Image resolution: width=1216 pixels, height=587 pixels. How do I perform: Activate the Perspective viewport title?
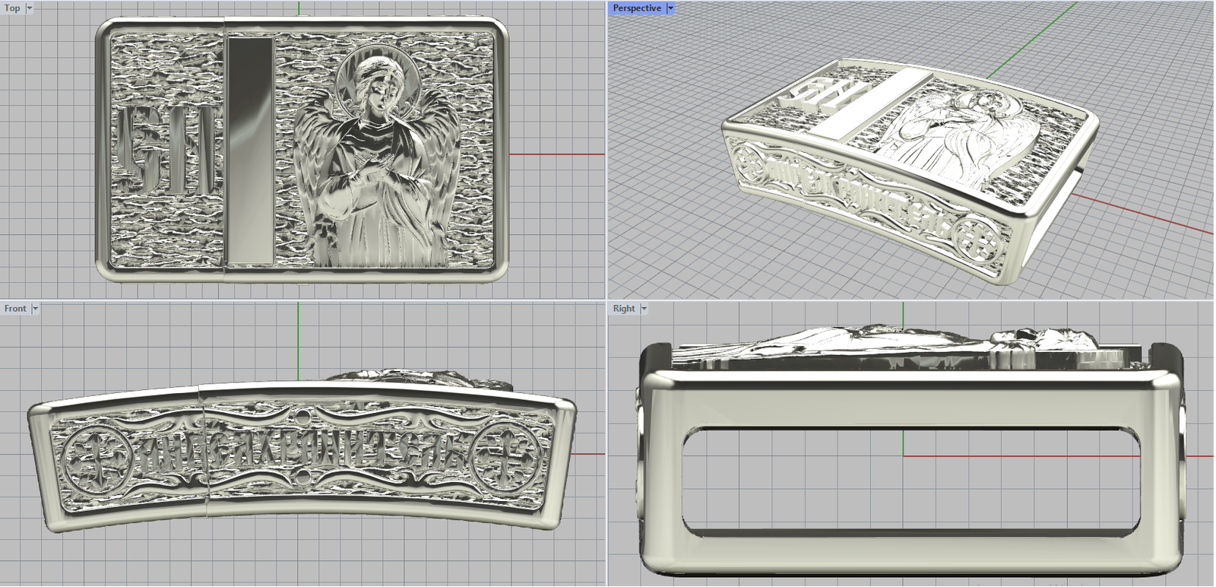click(636, 8)
